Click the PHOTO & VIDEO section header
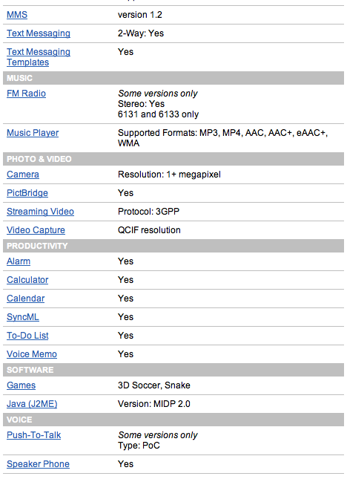The height and width of the screenshot is (479, 347). point(173,159)
